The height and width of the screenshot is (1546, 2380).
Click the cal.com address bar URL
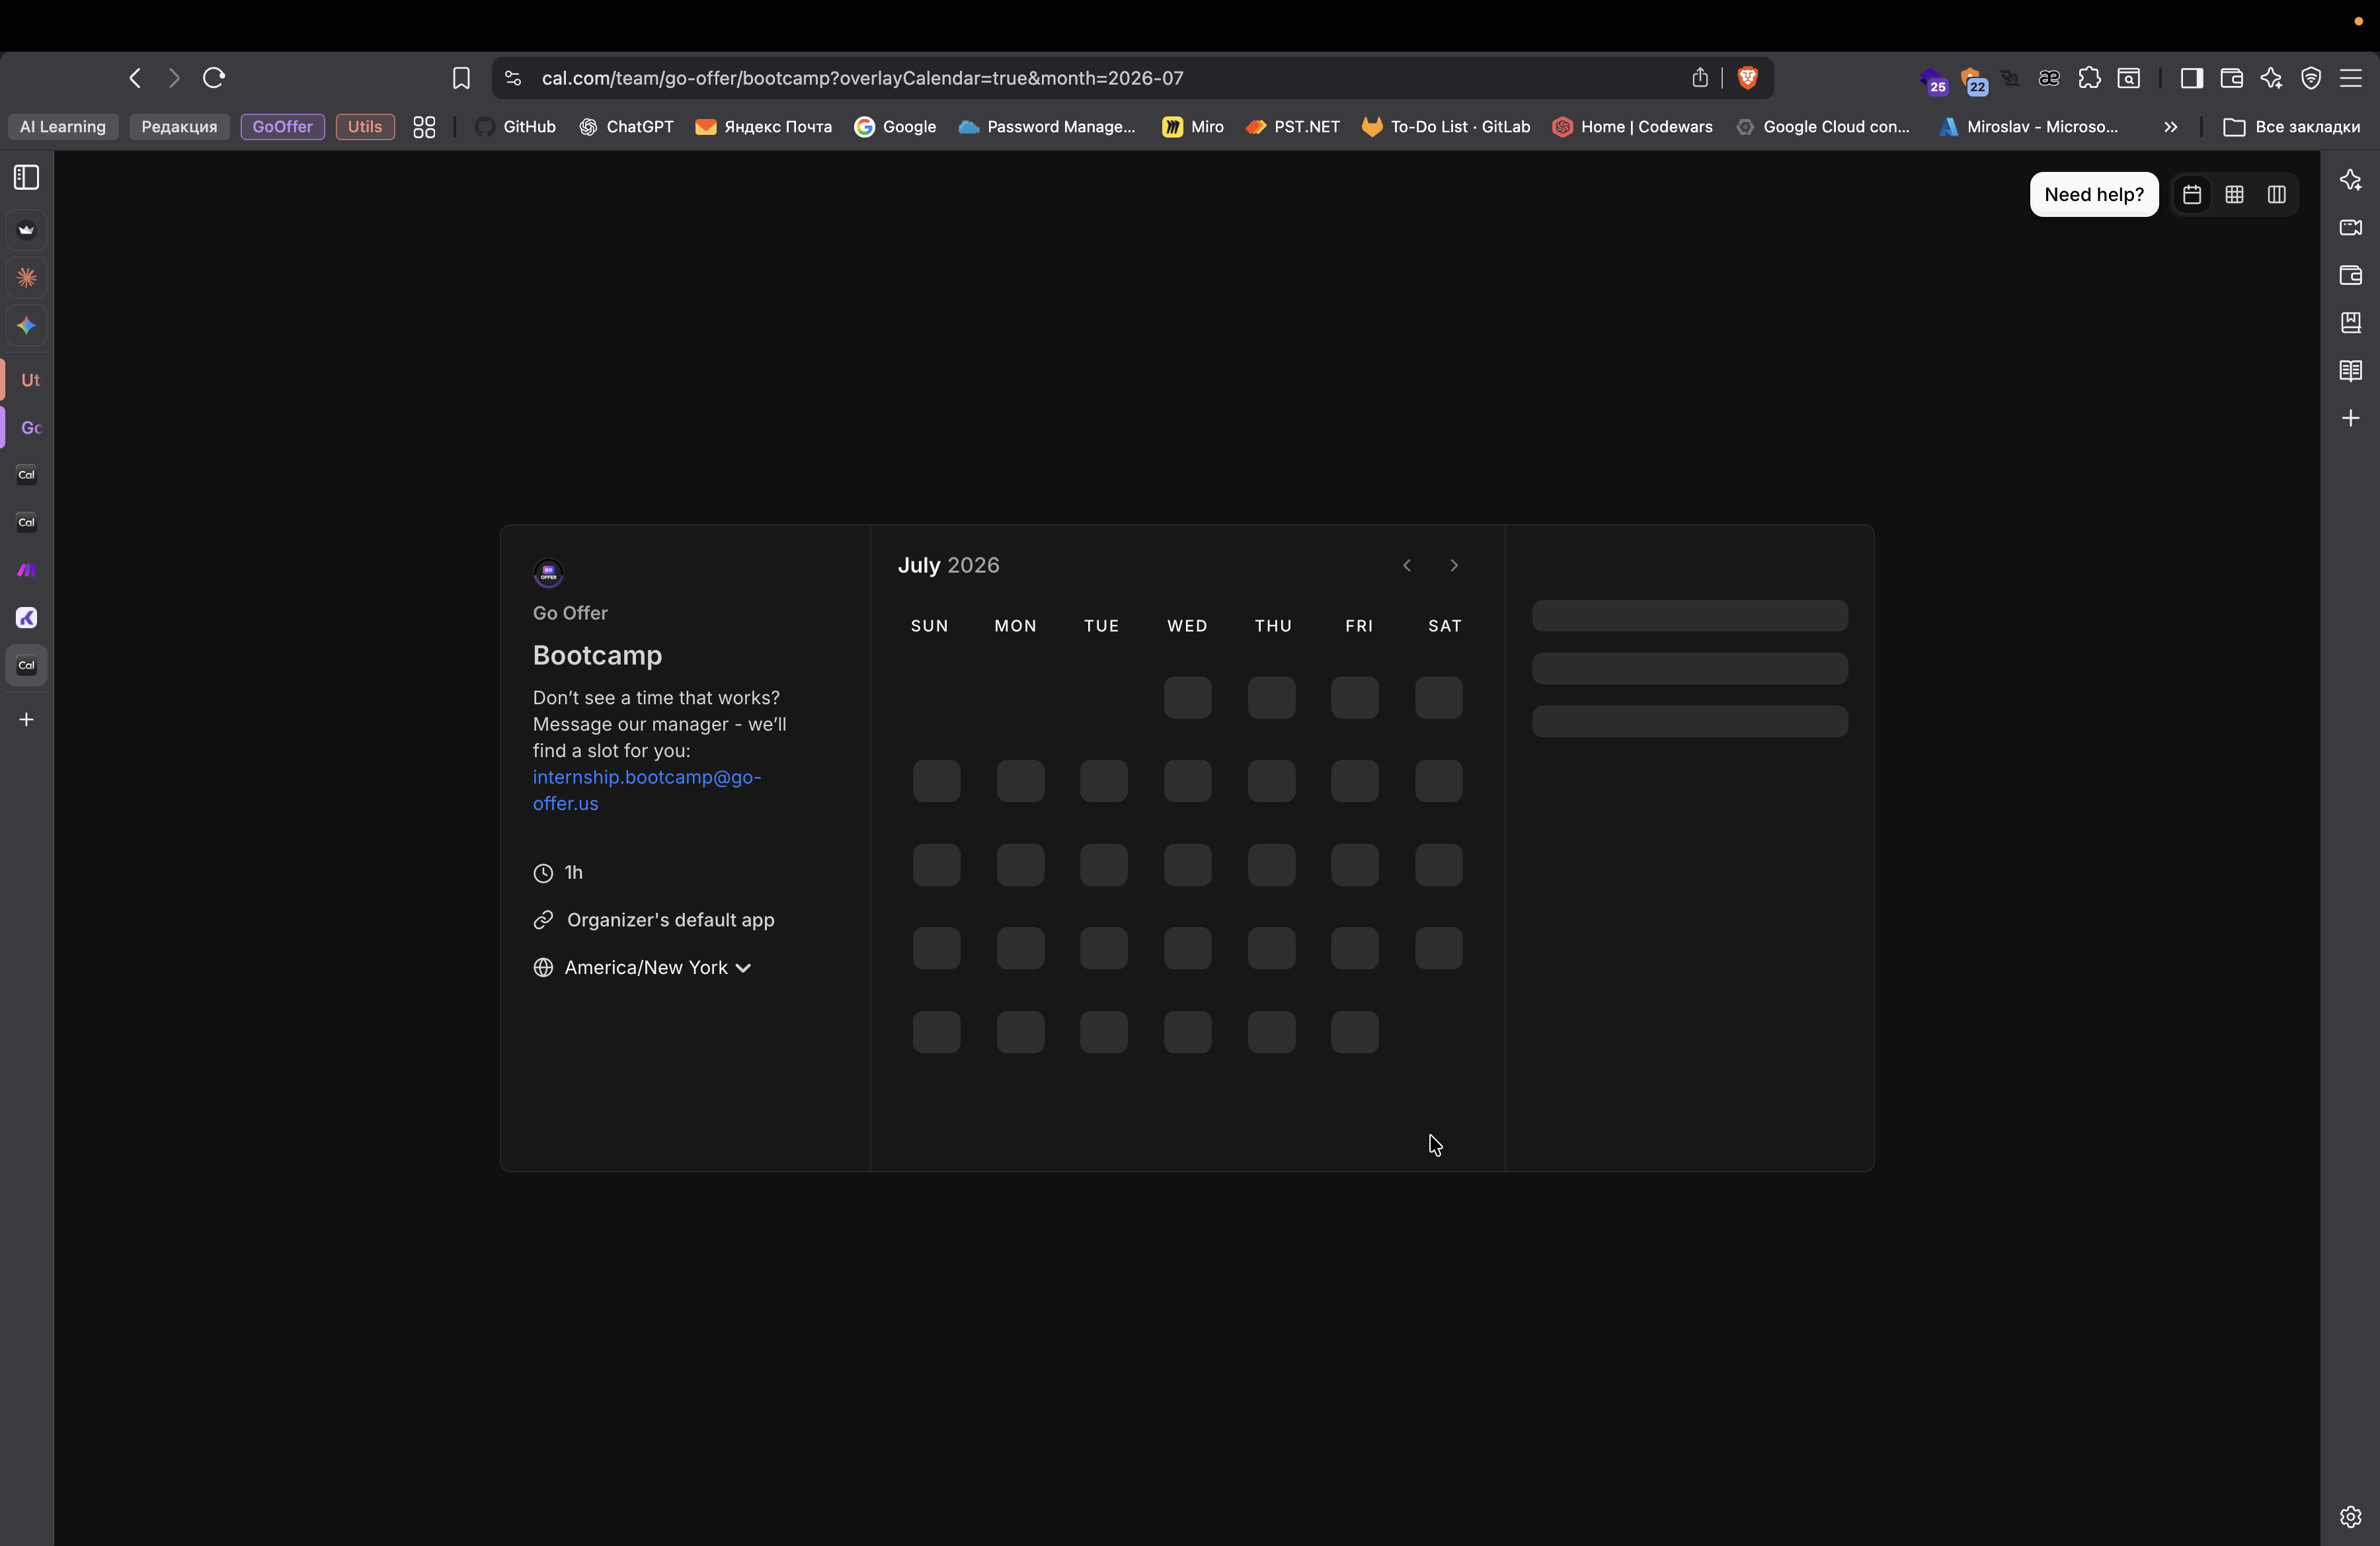click(x=862, y=78)
